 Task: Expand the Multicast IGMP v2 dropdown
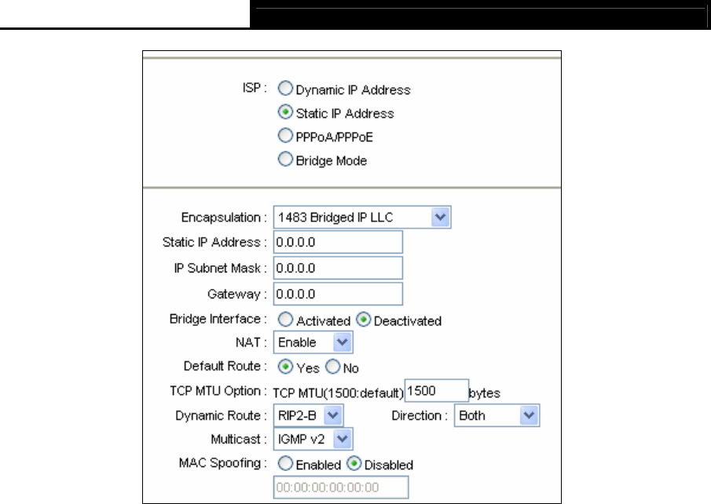(x=313, y=439)
